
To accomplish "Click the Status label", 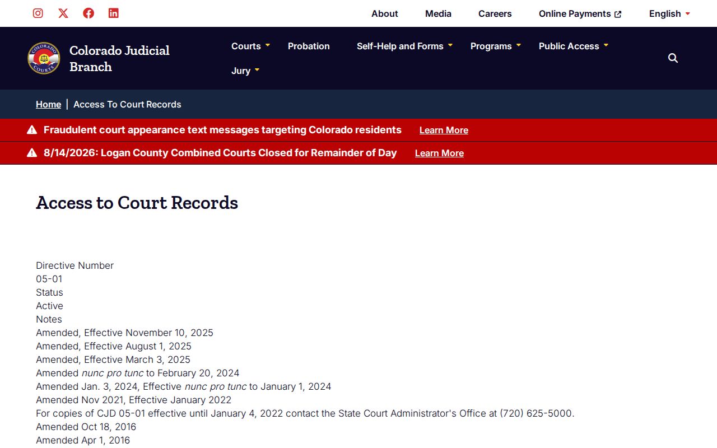I will point(49,292).
